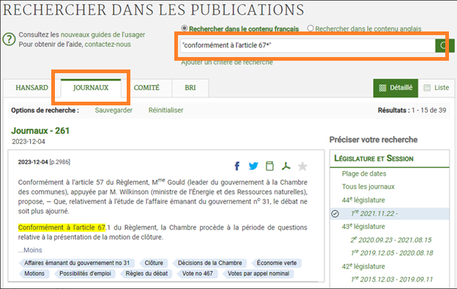This screenshot has height=289, width=457.
Task: Click the Économie verte tag
Action: (x=277, y=263)
